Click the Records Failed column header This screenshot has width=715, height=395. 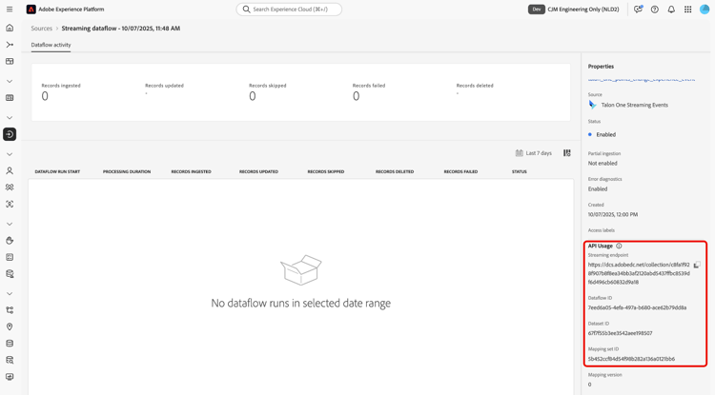tap(460, 171)
